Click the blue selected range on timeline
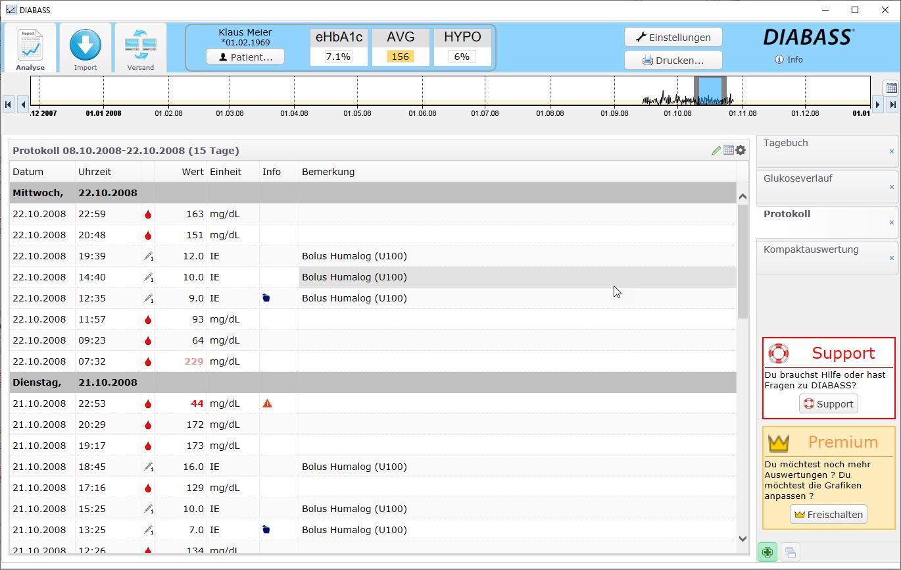This screenshot has height=570, width=901. pos(710,90)
